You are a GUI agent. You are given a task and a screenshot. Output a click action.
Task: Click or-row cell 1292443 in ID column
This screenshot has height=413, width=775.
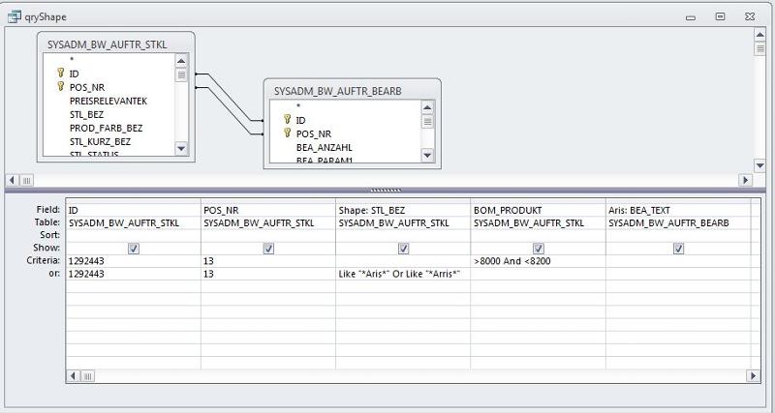(x=134, y=274)
